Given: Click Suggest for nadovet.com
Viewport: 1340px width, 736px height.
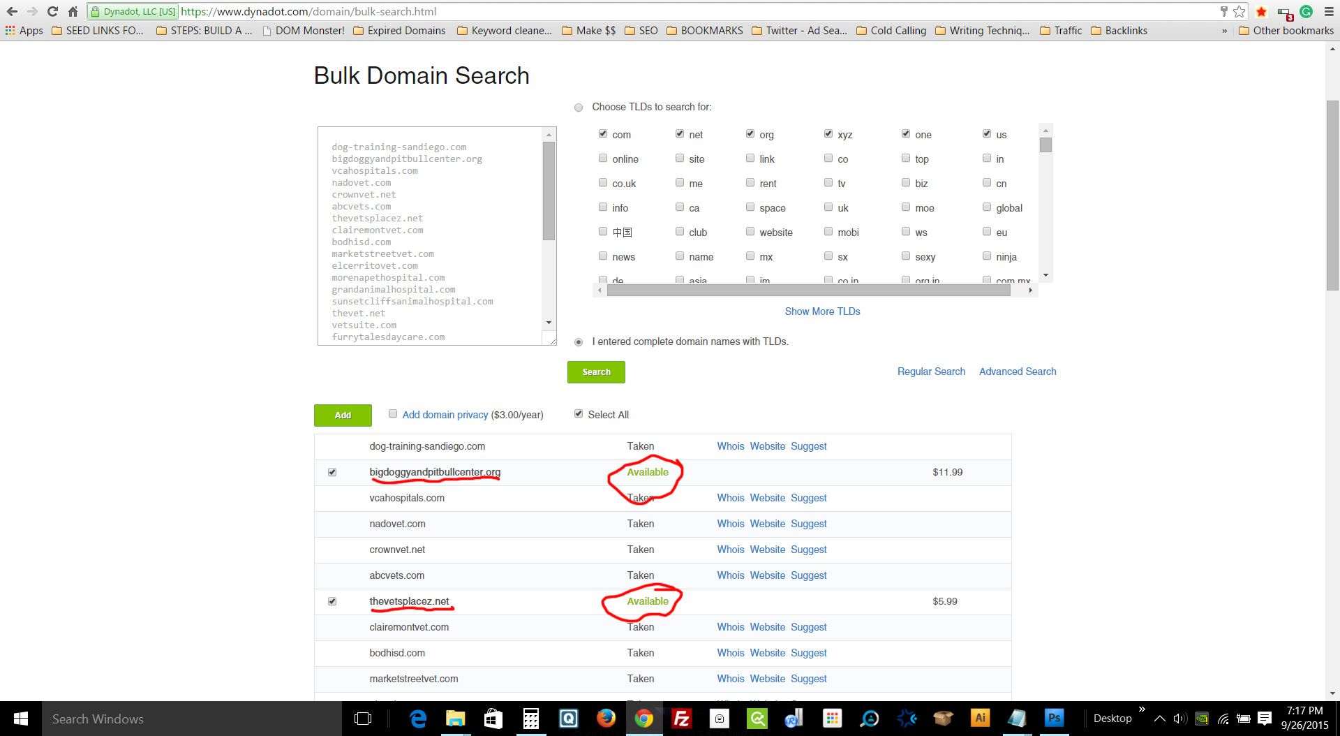Looking at the screenshot, I should click(x=808, y=524).
